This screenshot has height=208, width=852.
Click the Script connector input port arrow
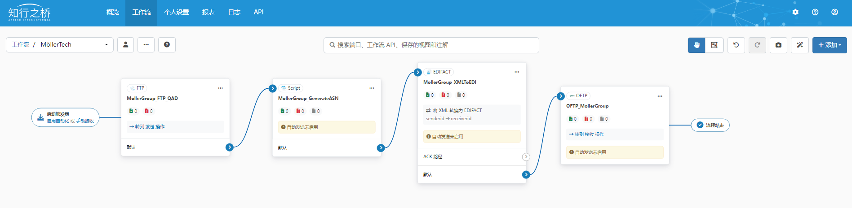click(273, 88)
